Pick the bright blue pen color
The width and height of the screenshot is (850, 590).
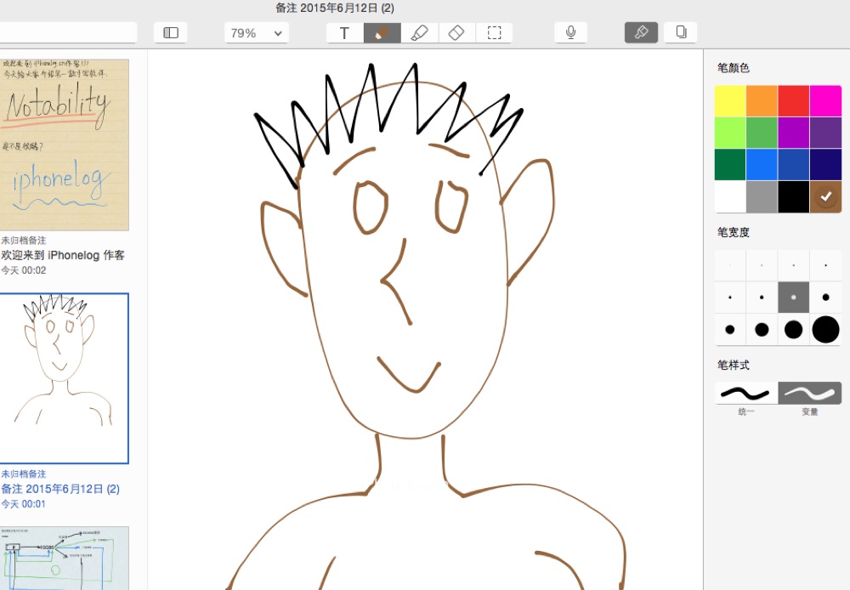762,164
